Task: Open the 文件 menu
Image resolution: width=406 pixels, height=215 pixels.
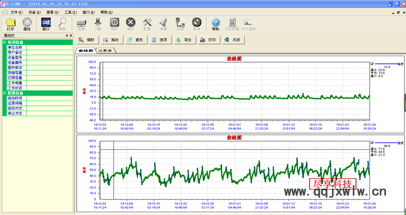Action: 16,12
